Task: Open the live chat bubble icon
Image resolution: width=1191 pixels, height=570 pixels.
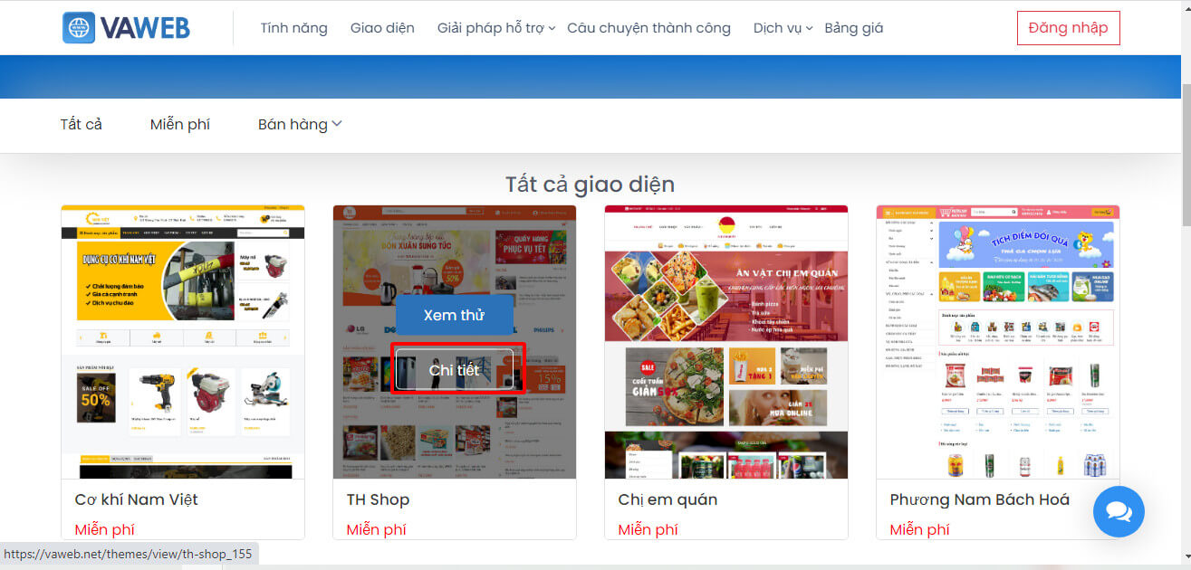Action: pyautogui.click(x=1119, y=512)
